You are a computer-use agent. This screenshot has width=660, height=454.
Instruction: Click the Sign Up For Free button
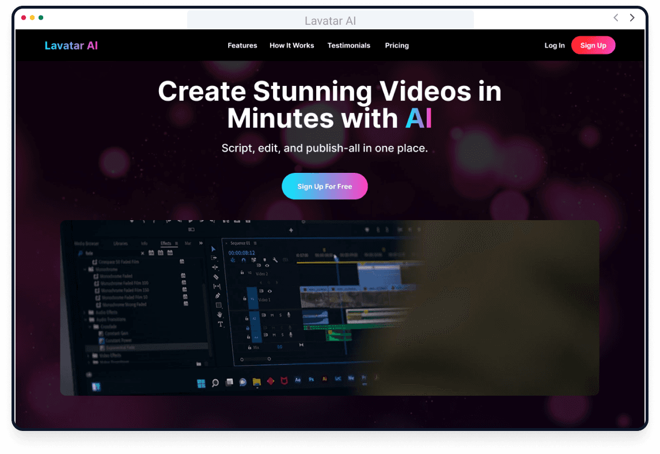tap(324, 186)
